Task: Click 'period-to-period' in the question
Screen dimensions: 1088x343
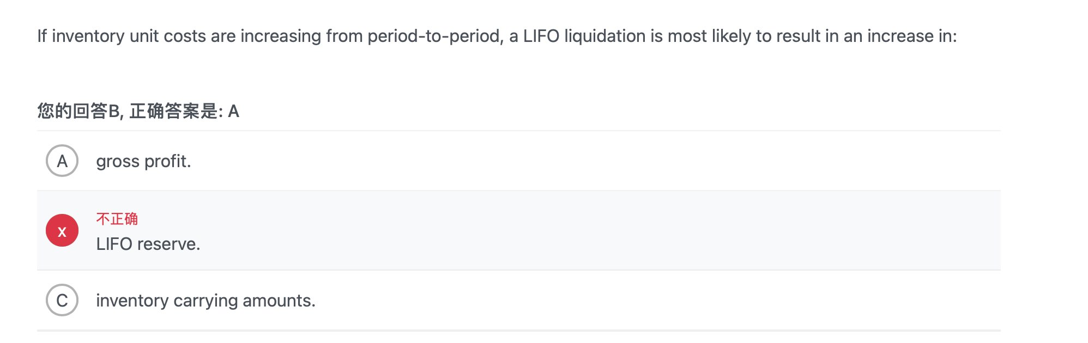Action: pos(434,36)
